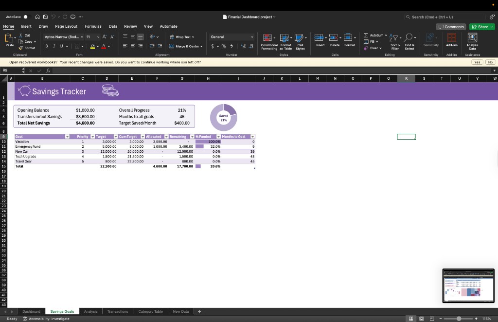Click Yes to open recovered workbooks
Image resolution: width=498 pixels, height=322 pixels.
pyautogui.click(x=477, y=62)
